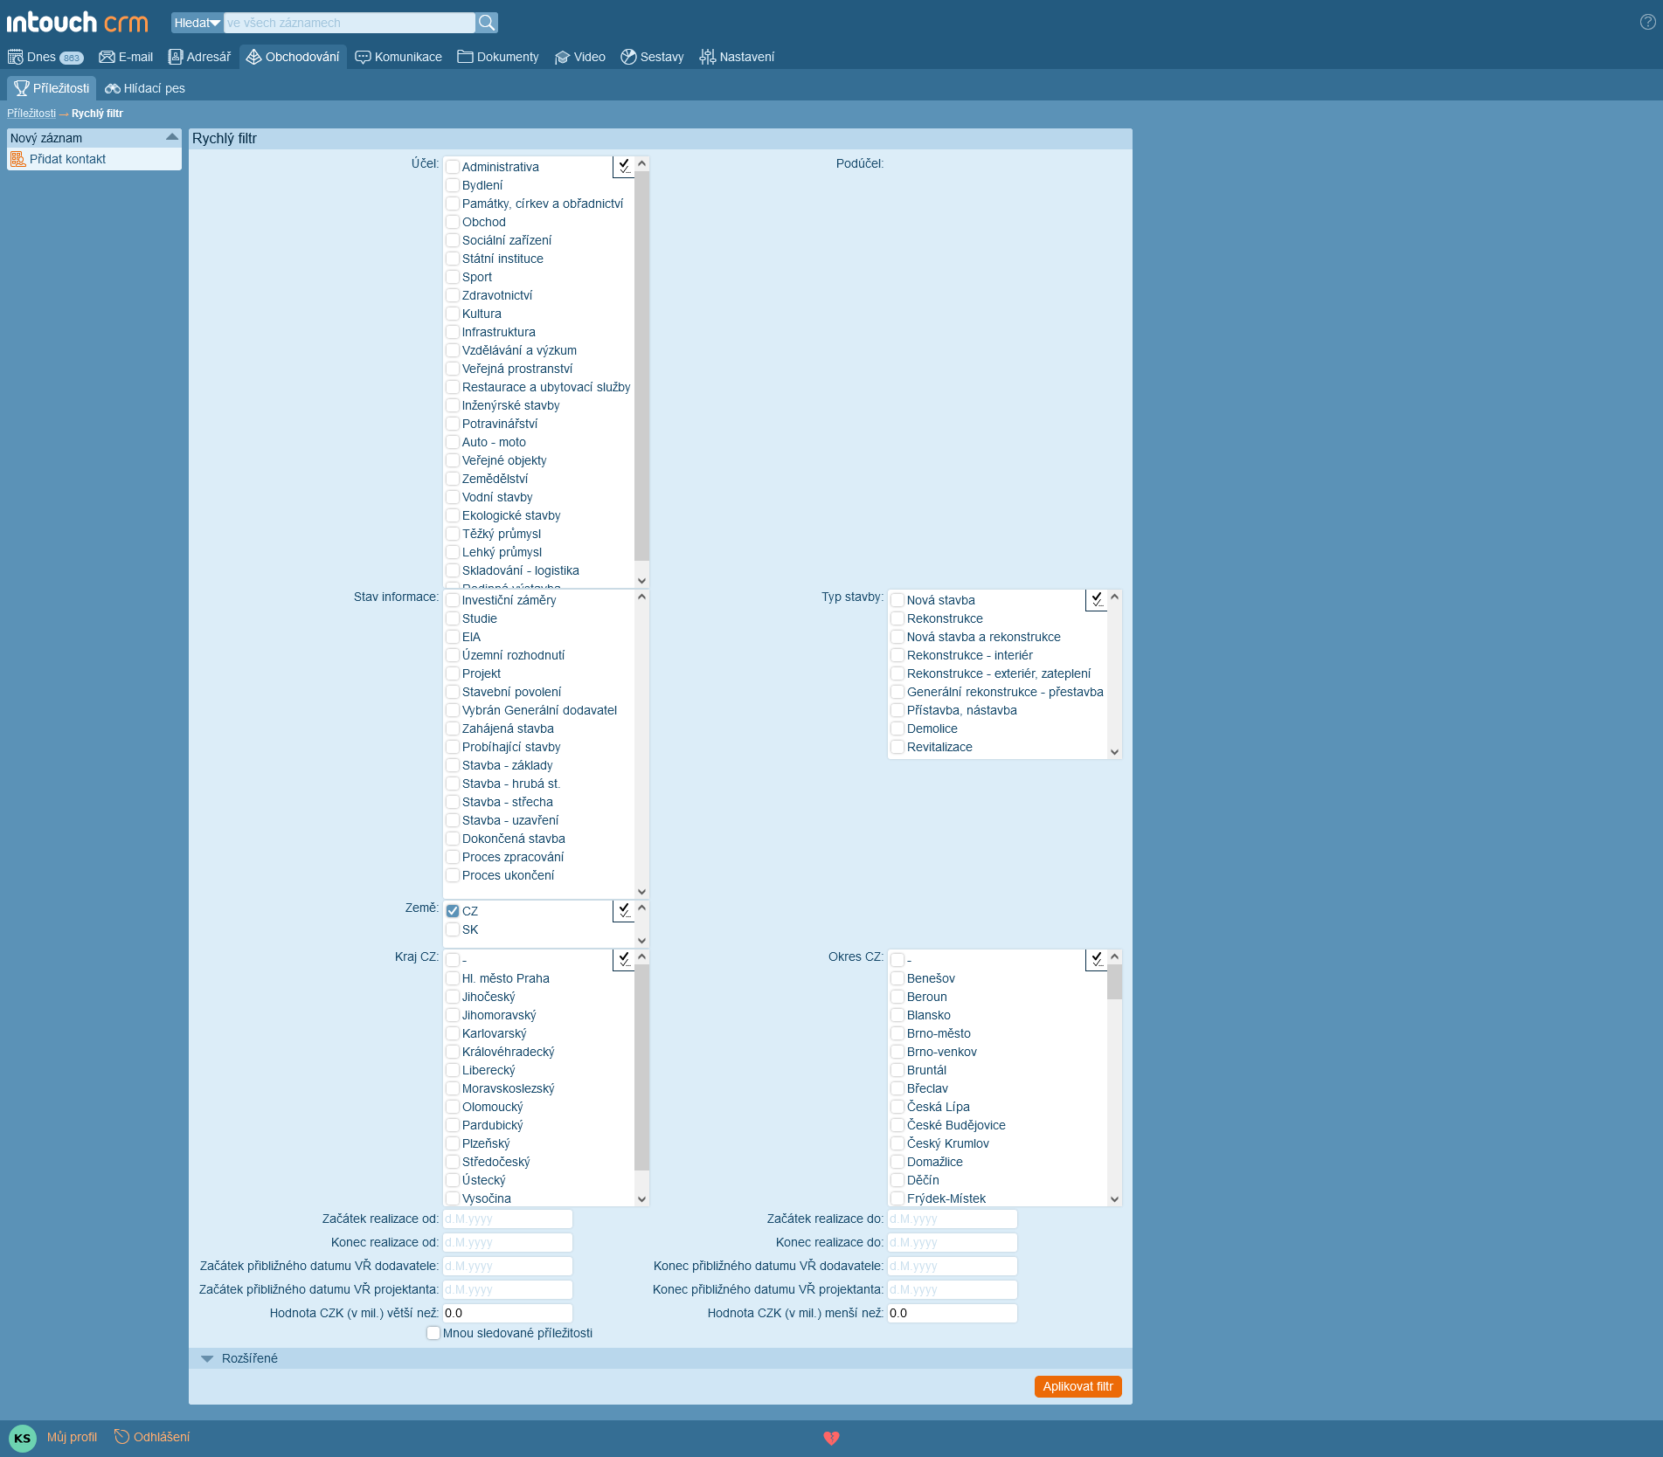Select all in the Účel list icon
Image resolution: width=1663 pixels, height=1457 pixels.
(624, 166)
